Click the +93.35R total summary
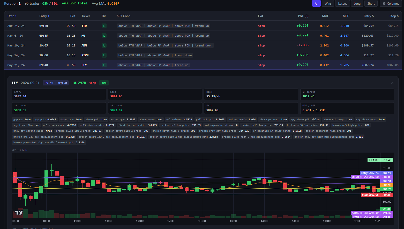Screen dimensions: 404x229 (74, 3)
